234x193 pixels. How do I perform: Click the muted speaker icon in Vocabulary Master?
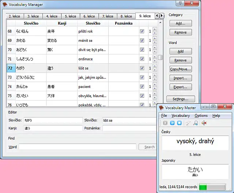point(204,123)
